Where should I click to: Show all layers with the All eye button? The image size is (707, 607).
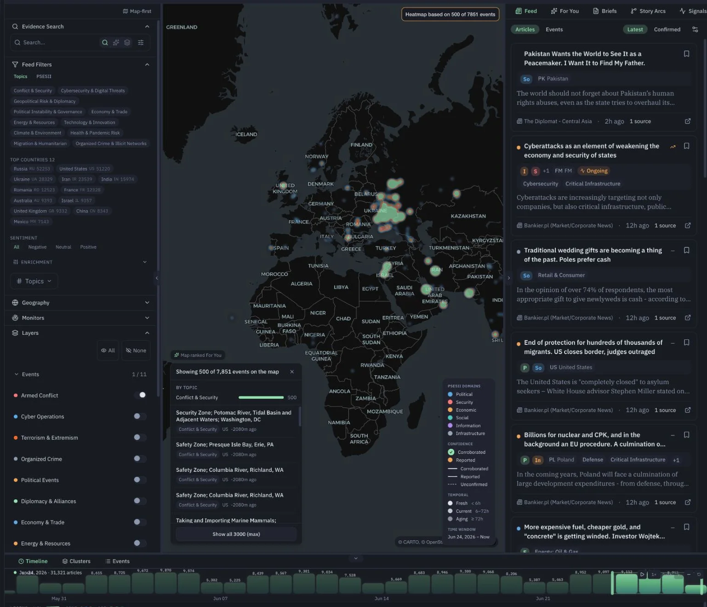pyautogui.click(x=108, y=350)
